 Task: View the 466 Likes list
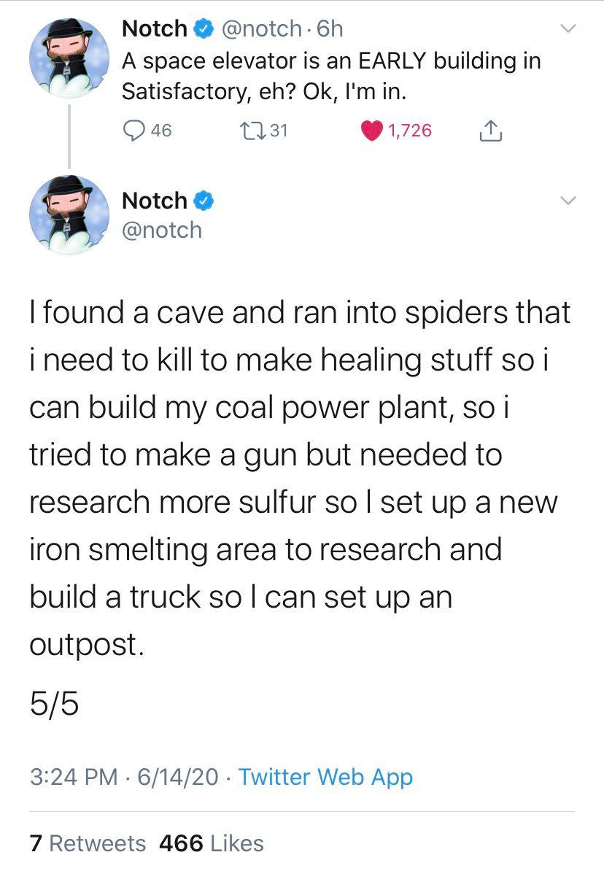click(x=211, y=843)
